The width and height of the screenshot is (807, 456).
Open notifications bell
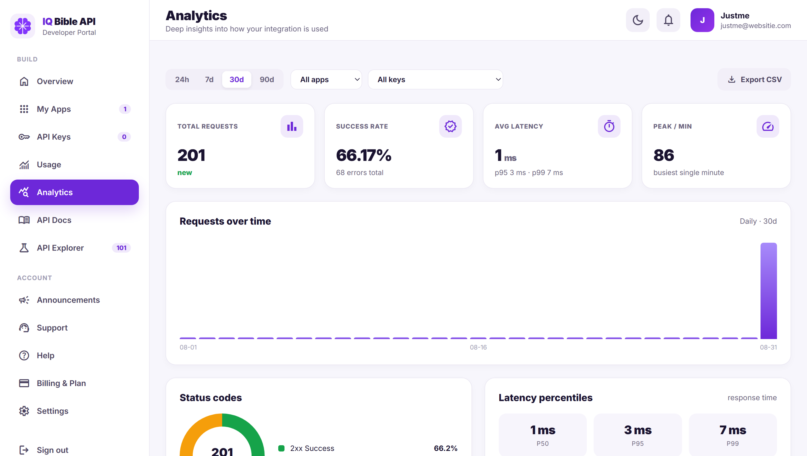click(x=668, y=20)
